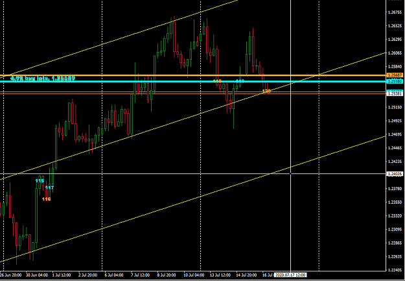Click price scale value 1.26525
The height and width of the screenshot is (281, 405).
395,25
